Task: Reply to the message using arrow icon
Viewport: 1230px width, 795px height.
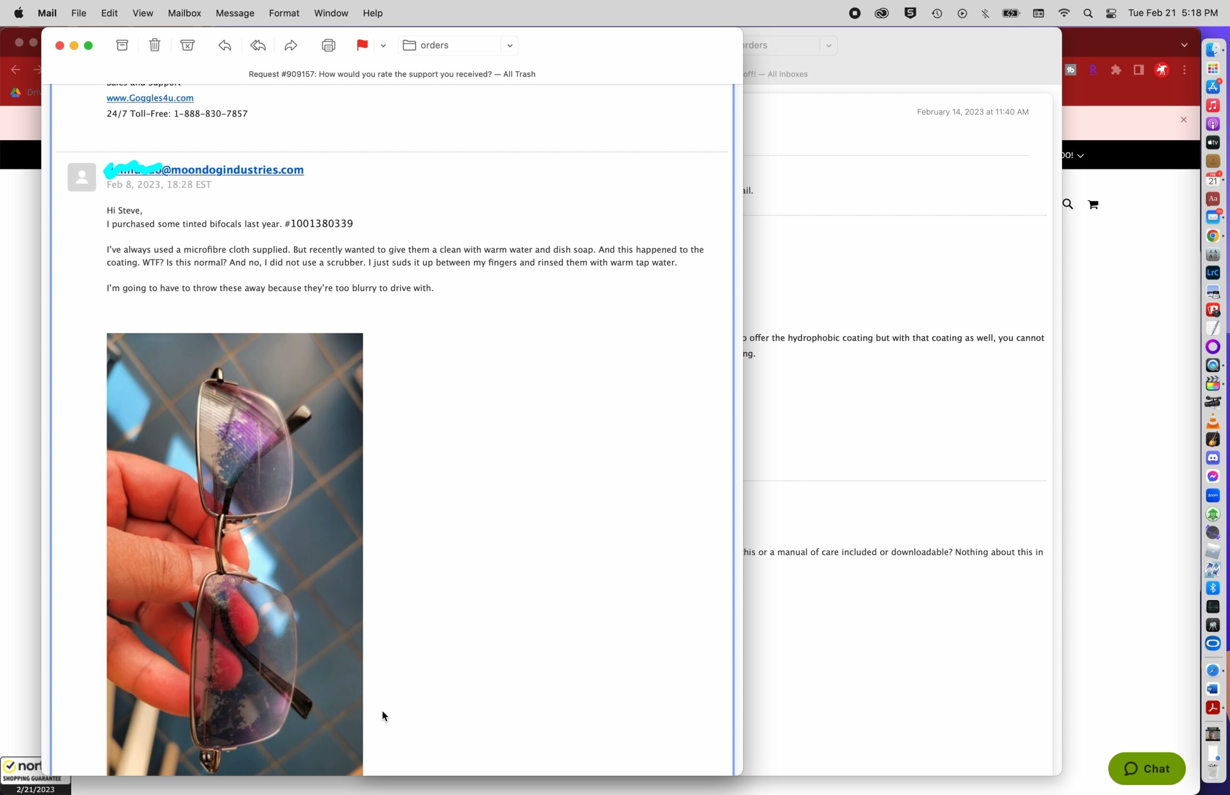Action: 225,46
